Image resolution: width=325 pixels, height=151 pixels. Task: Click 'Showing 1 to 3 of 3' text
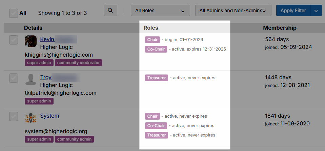tap(62, 13)
